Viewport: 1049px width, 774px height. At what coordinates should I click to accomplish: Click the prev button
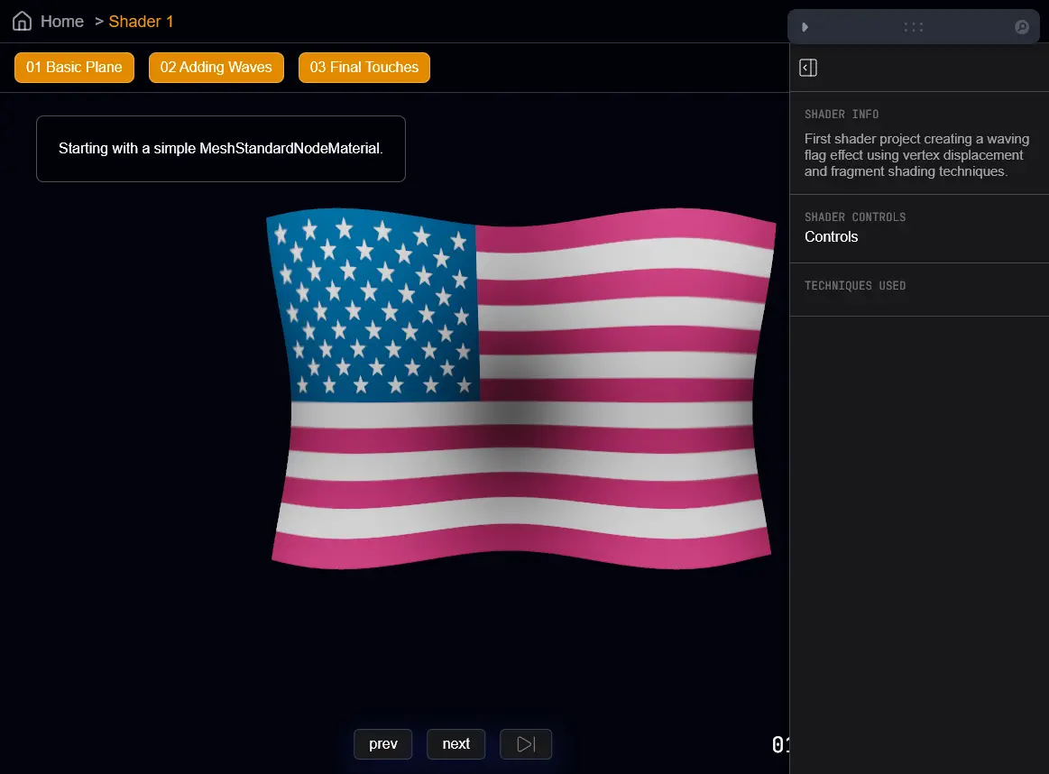[x=383, y=744]
